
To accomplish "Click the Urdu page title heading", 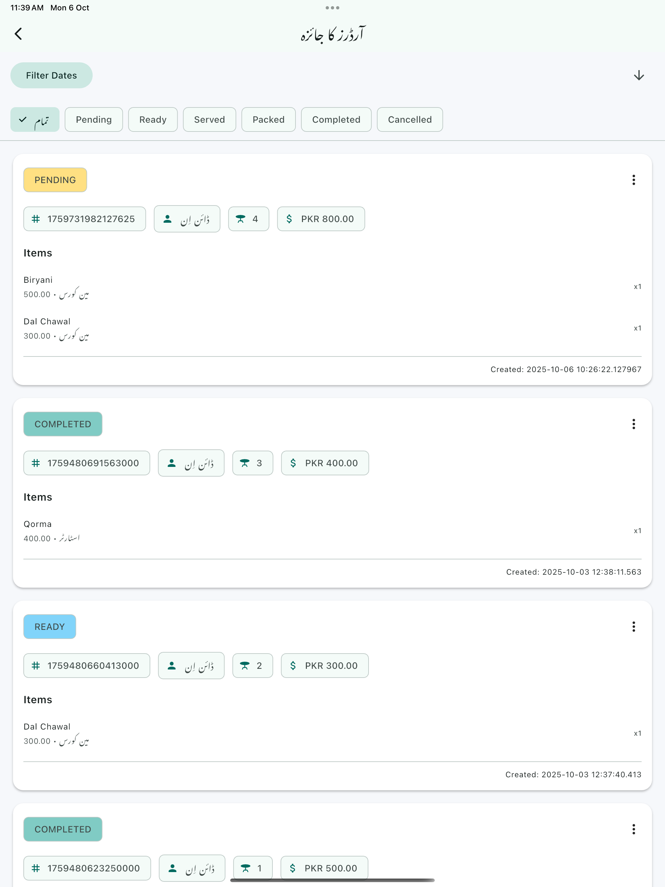I will click(333, 34).
